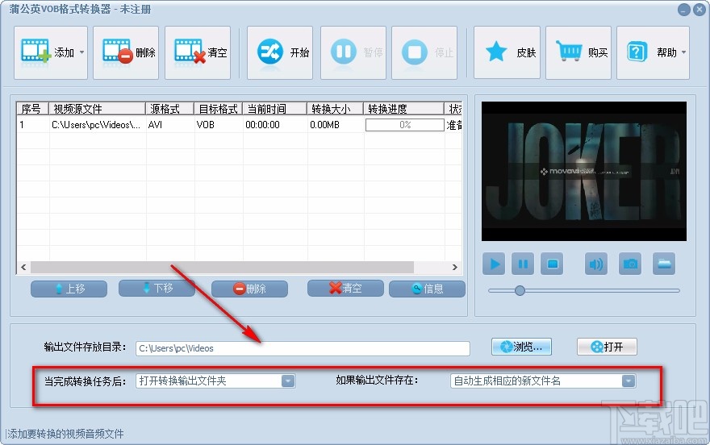Open the 购买 (Buy) cart button
Viewport: 710px width, 445px height.
coord(578,52)
